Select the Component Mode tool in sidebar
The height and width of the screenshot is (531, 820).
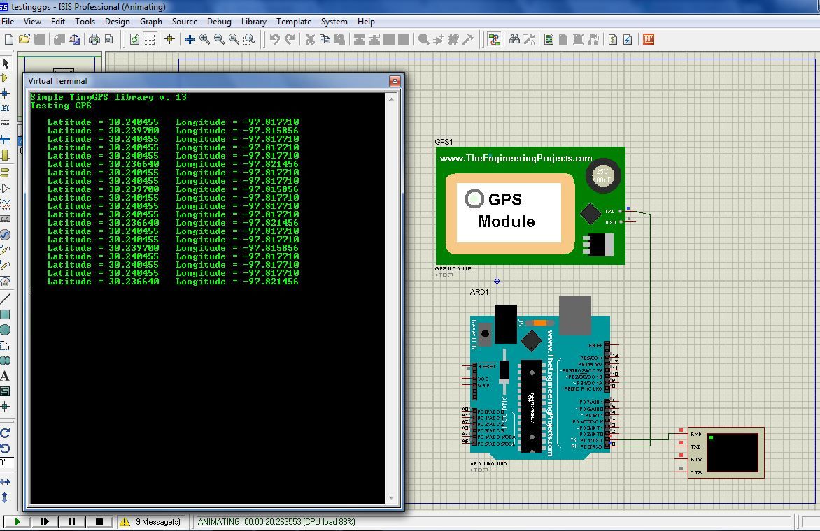[x=7, y=76]
